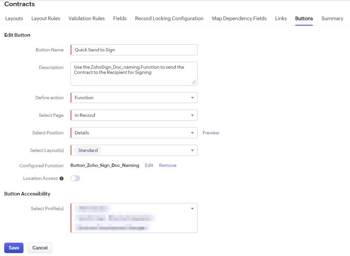Expand the Select Profile(s) dropdown arrow
This screenshot has height=256, width=350.
(192, 209)
